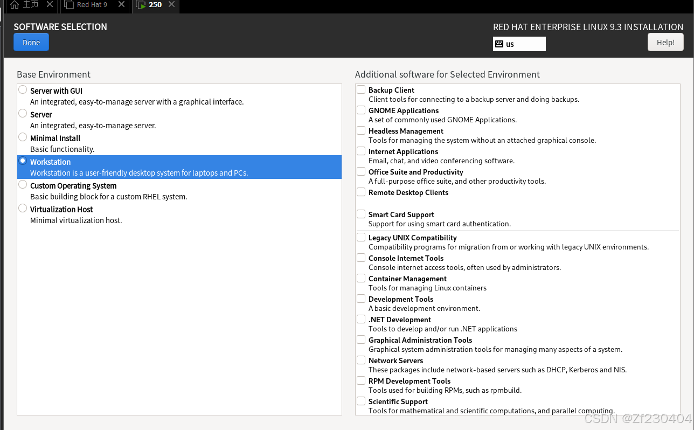Tick Headless Management checkbox
Viewport: 694px width, 430px height.
pos(361,130)
